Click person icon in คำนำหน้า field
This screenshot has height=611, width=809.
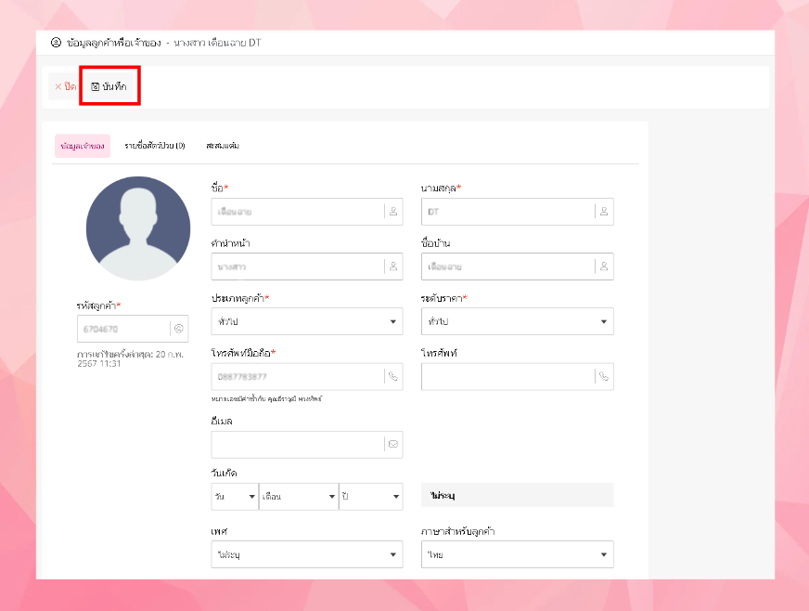click(x=393, y=266)
